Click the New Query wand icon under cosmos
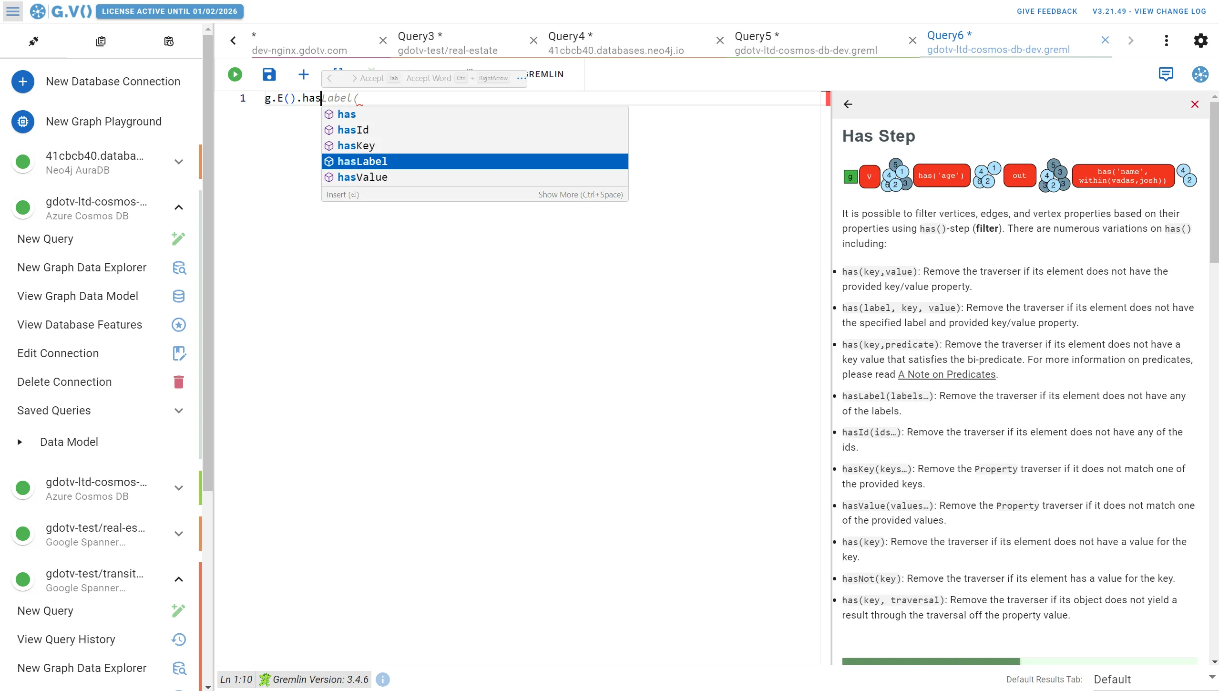Image resolution: width=1219 pixels, height=691 pixels. coord(178,238)
